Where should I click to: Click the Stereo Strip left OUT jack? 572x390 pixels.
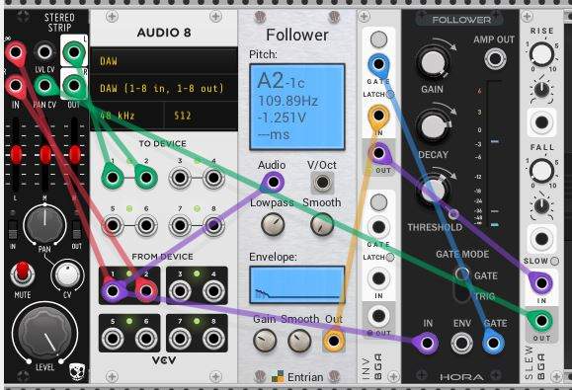[x=74, y=52]
